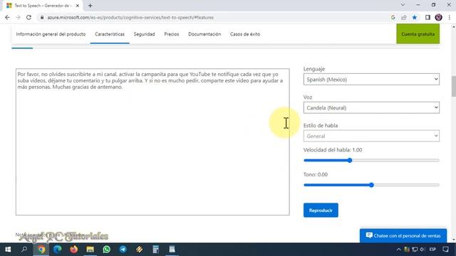
Task: Close the Text to Speech tab
Action: 78,6
